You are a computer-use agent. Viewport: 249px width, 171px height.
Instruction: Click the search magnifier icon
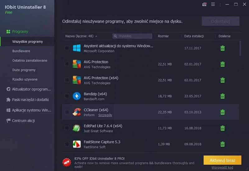115,36
